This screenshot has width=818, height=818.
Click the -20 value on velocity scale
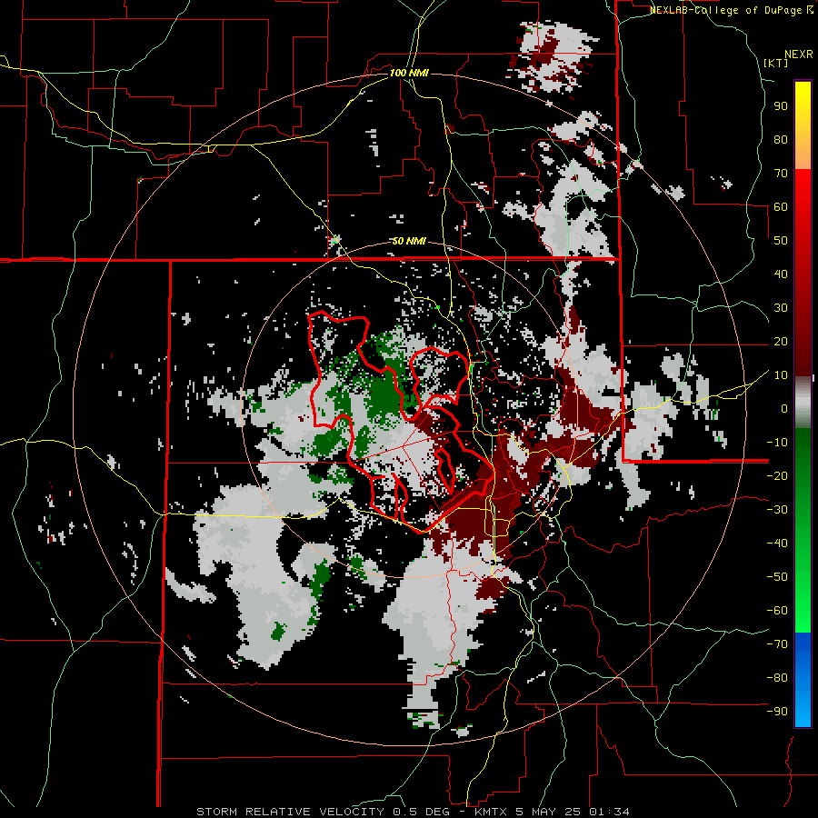tap(777, 475)
